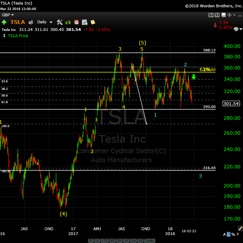Open the wrench and pencil chart tools icon

pos(60,22)
